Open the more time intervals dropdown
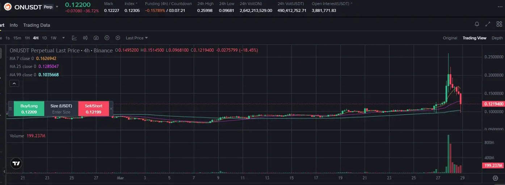 (x=64, y=38)
